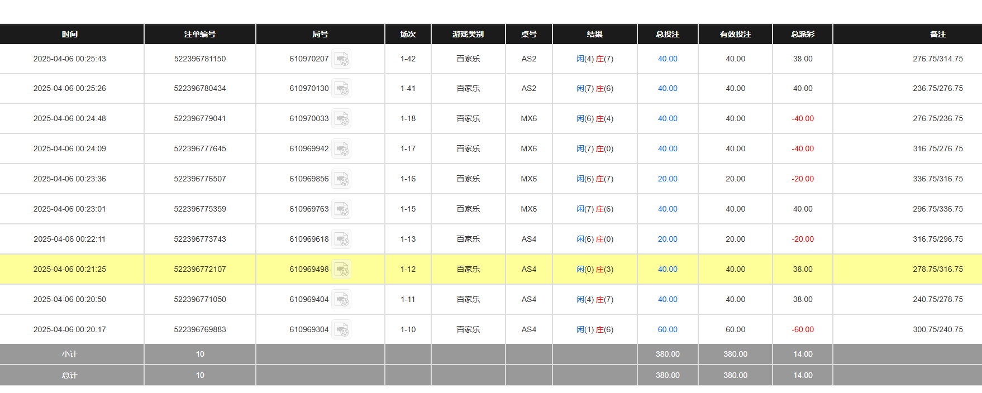The width and height of the screenshot is (982, 393).
Task: Open video replay for round 610969304
Action: pyautogui.click(x=341, y=330)
